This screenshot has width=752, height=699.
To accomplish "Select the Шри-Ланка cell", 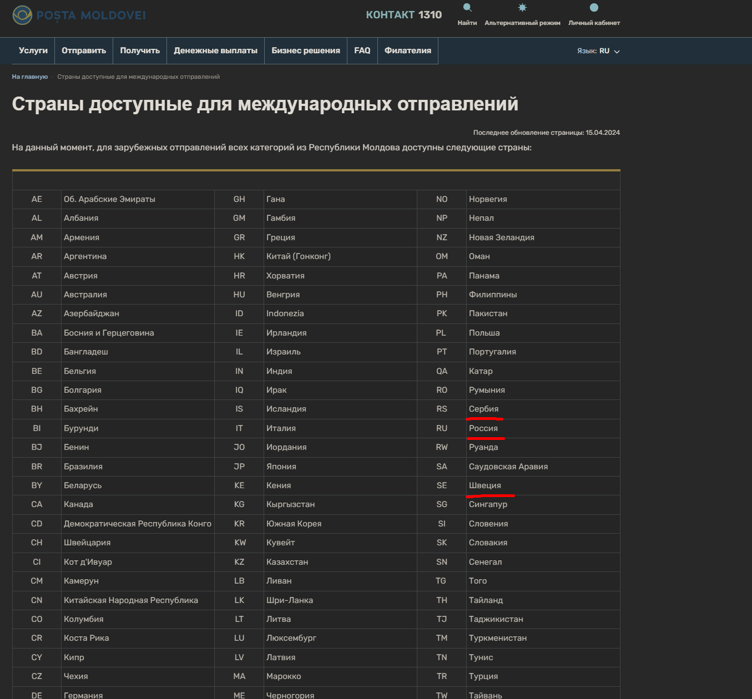I will coord(340,600).
